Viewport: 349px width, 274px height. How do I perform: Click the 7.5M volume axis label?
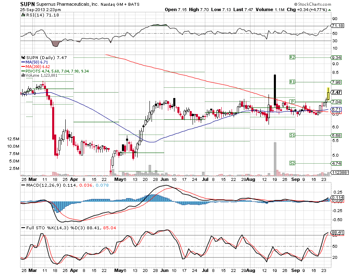14,154
